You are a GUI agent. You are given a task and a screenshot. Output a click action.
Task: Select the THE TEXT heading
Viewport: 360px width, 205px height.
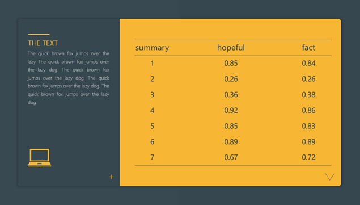click(x=43, y=43)
